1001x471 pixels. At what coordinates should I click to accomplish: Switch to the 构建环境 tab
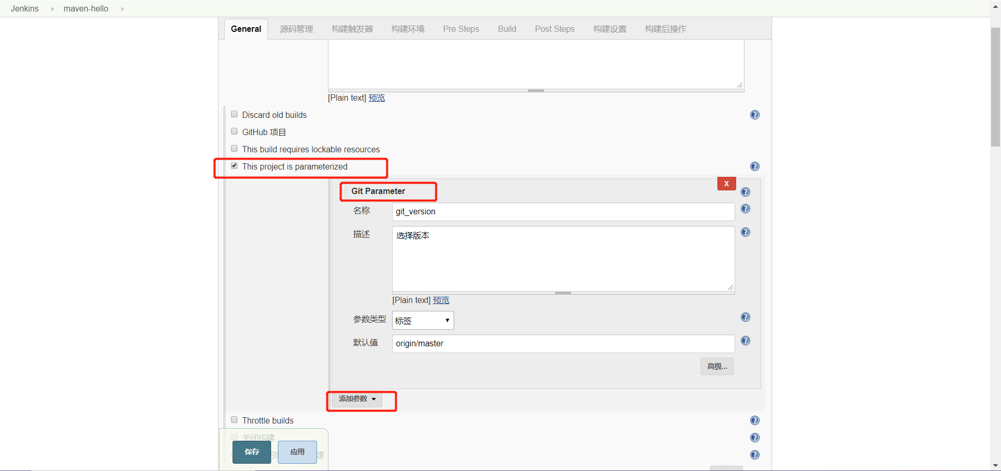pos(408,29)
